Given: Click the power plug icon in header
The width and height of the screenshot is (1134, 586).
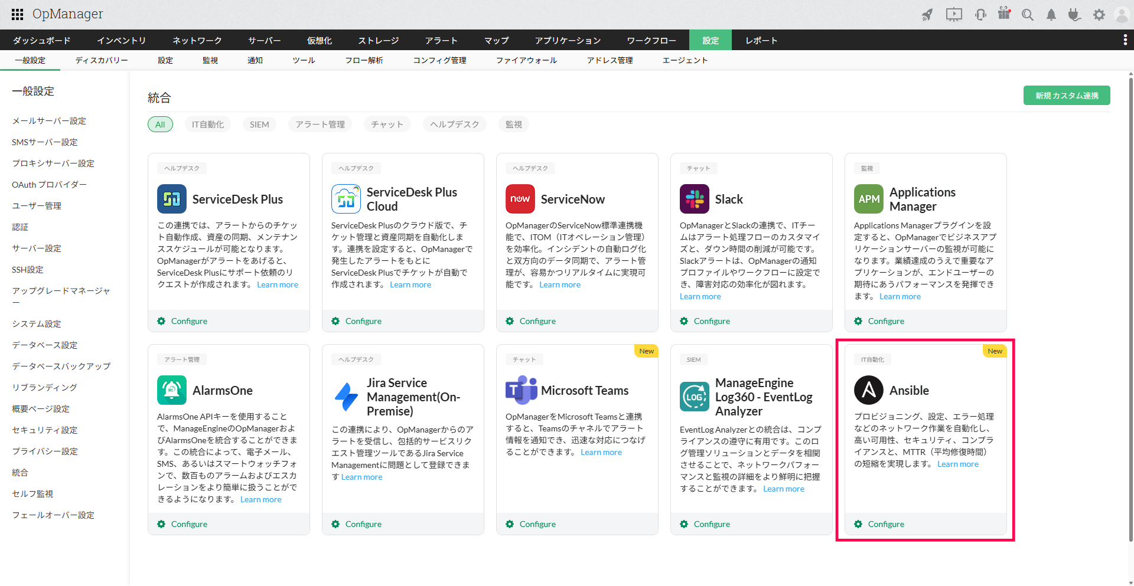Looking at the screenshot, I should tap(1074, 15).
